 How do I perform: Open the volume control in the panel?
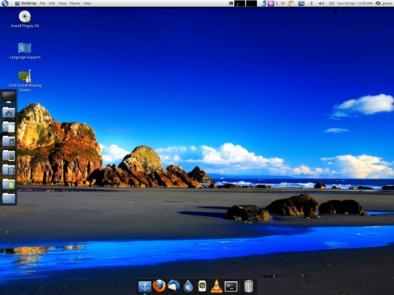tap(320, 3)
